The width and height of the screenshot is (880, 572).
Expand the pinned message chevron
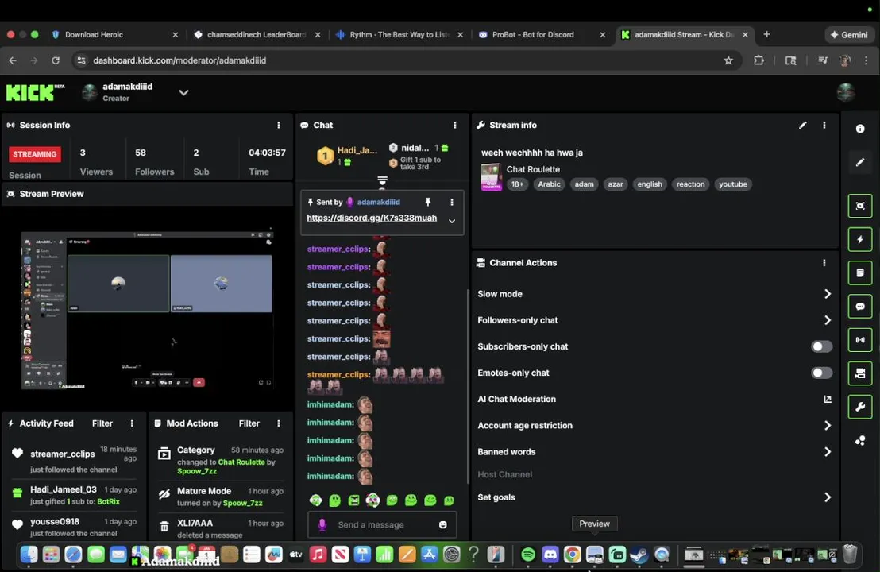click(451, 221)
